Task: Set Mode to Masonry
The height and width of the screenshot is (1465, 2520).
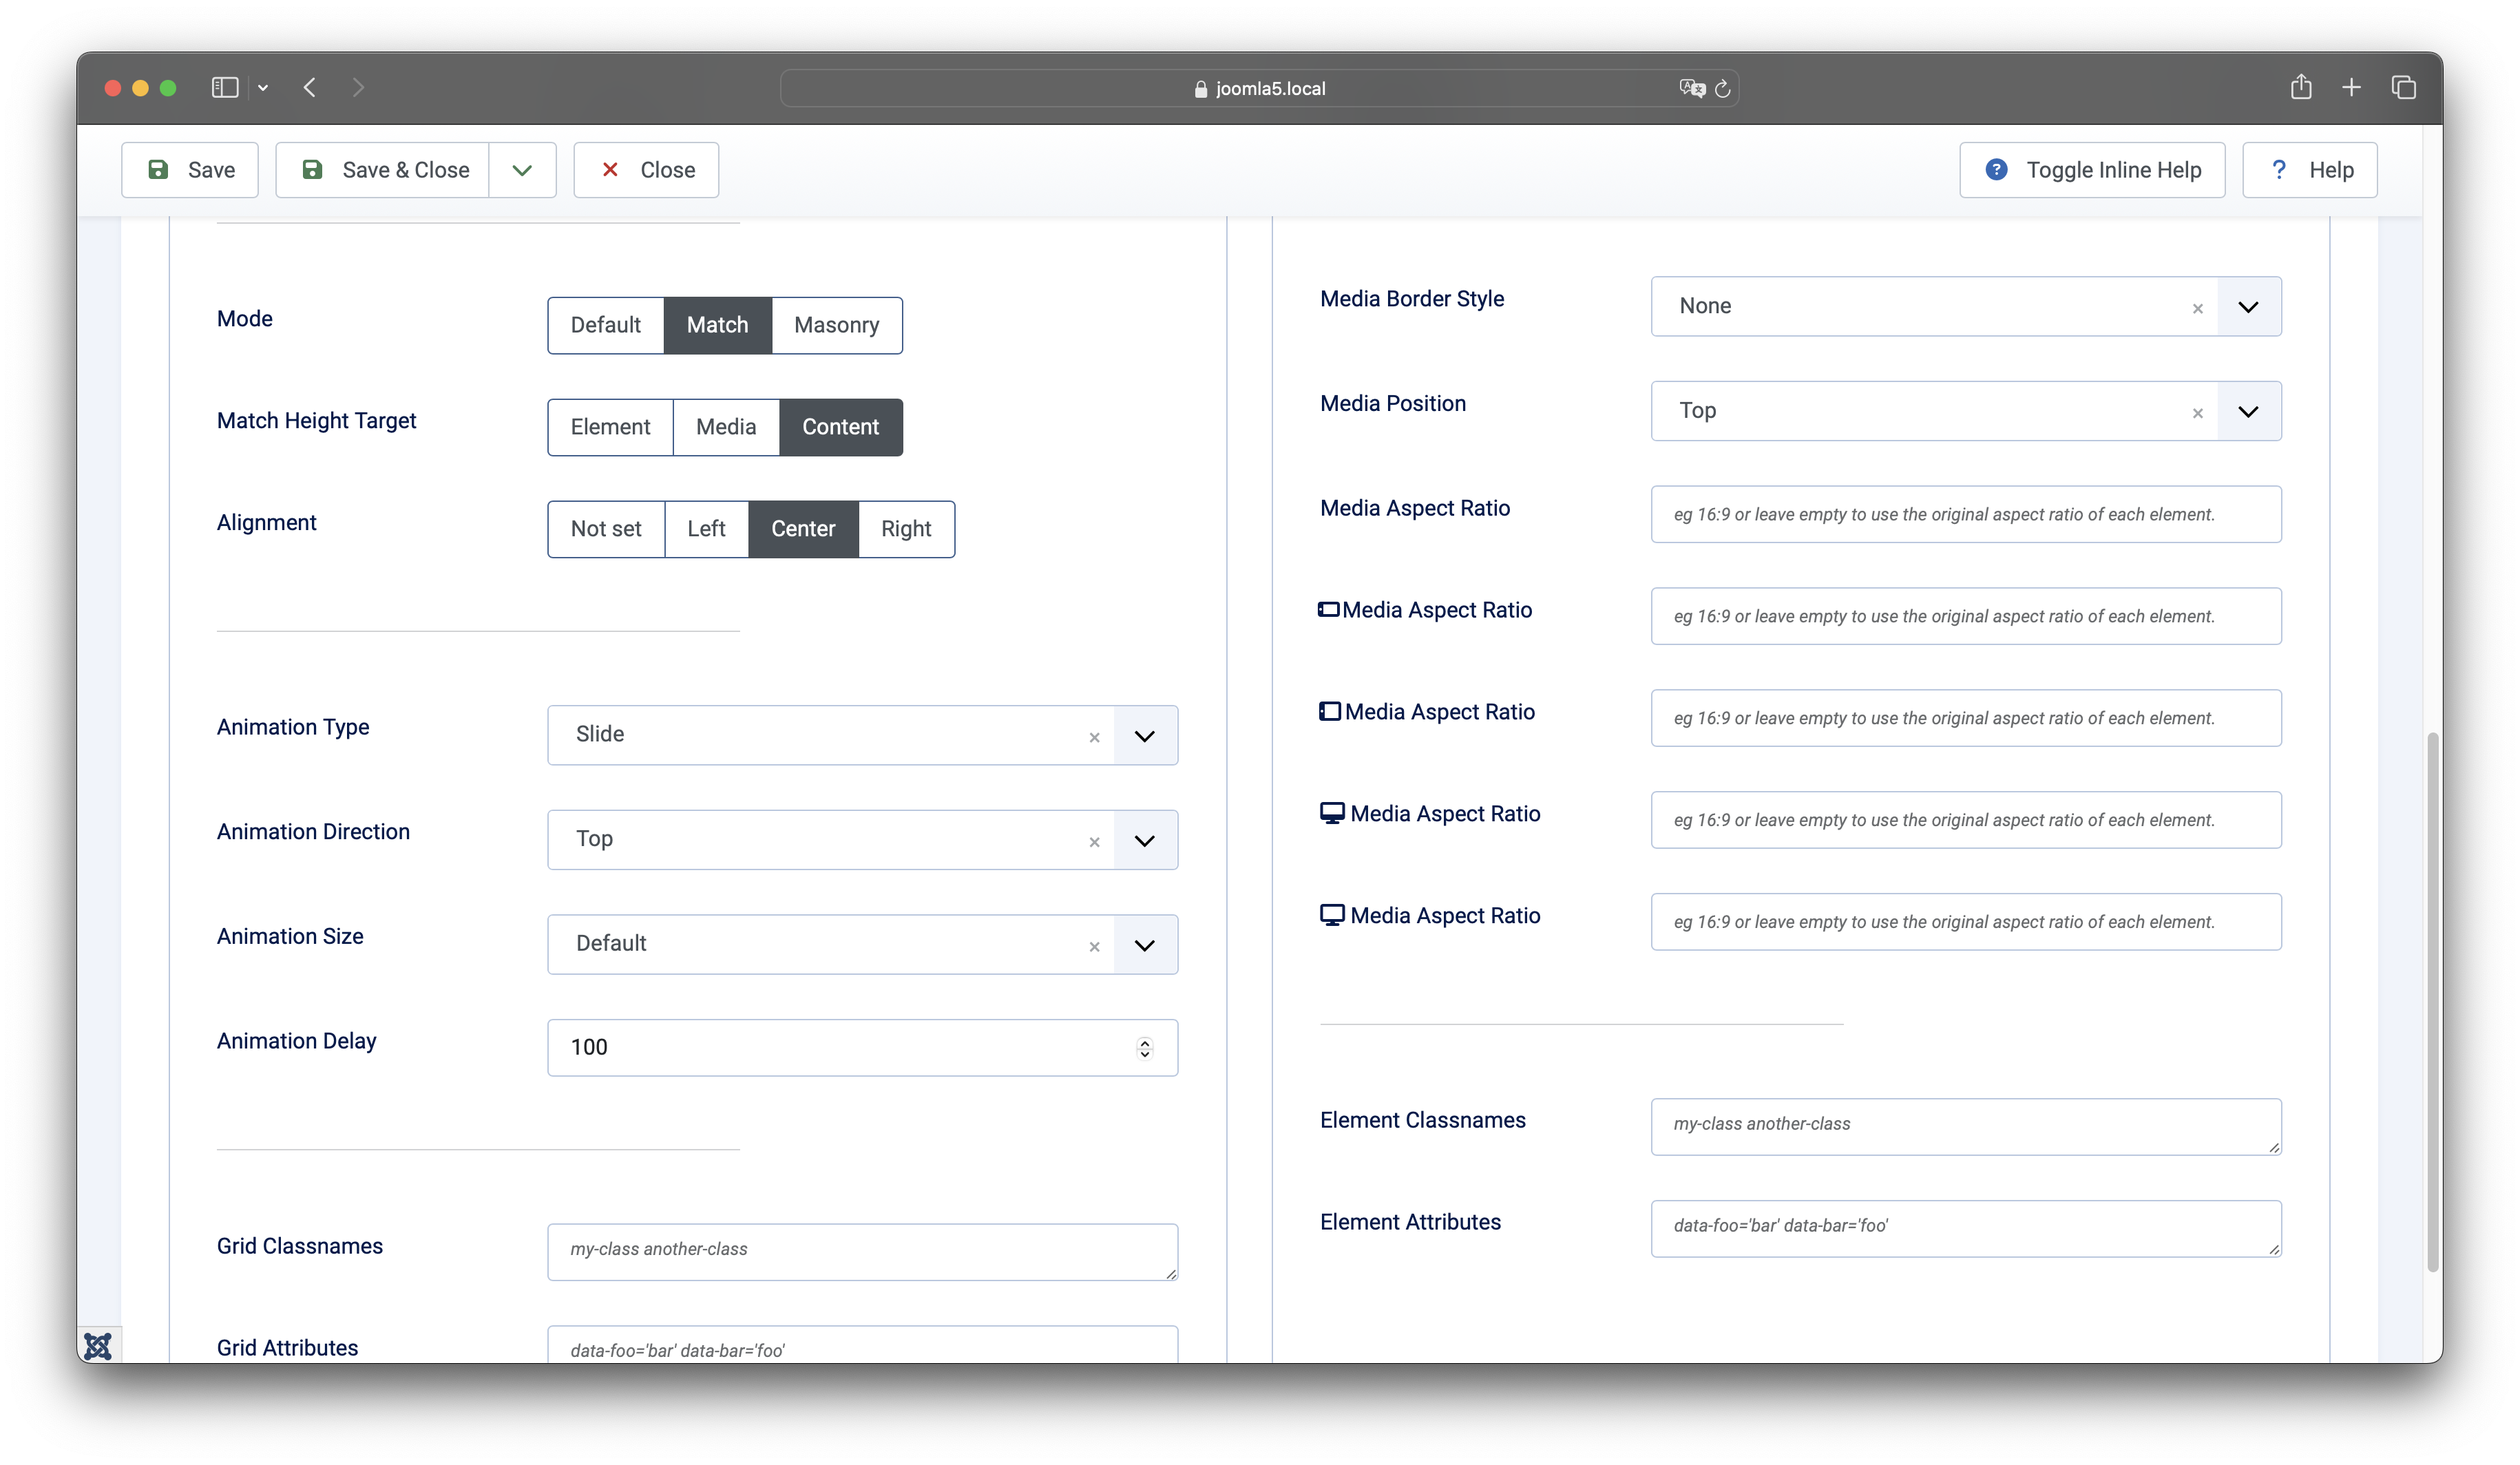Action: pyautogui.click(x=836, y=325)
